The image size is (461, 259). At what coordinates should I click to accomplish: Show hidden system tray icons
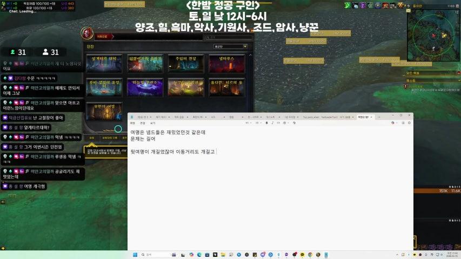click(x=397, y=255)
